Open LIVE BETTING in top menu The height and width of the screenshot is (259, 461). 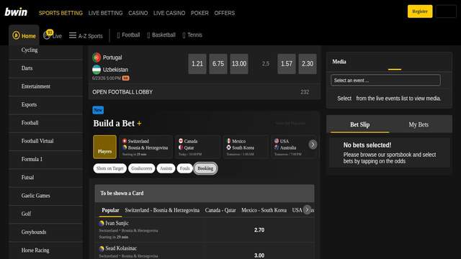point(105,13)
